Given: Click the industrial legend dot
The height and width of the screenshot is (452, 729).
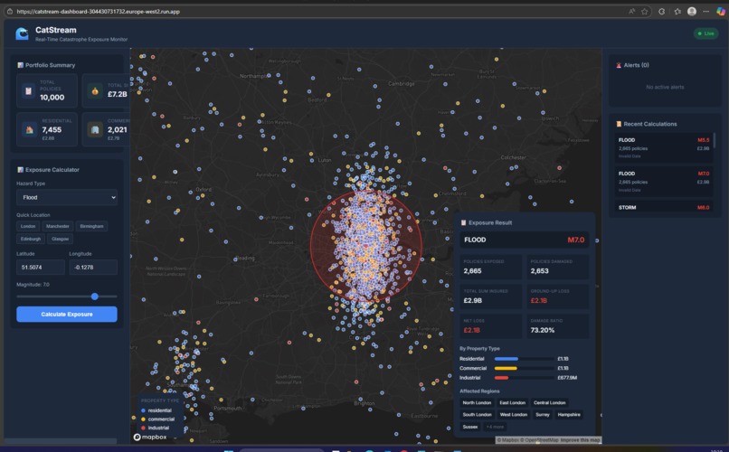Looking at the screenshot, I should (x=143, y=428).
